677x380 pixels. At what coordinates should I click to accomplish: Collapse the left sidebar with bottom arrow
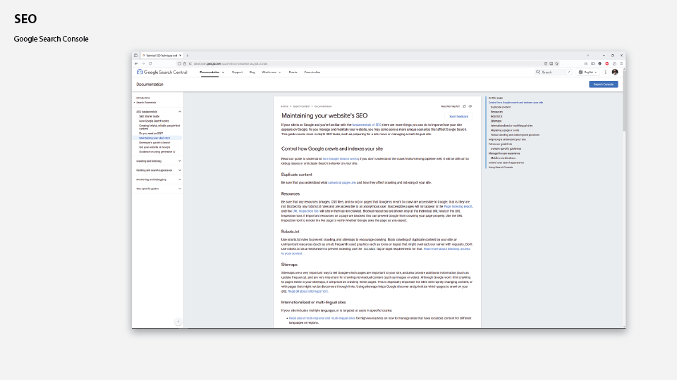[x=178, y=322]
